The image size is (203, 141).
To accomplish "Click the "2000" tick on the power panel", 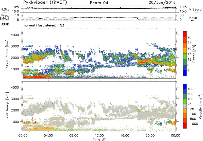I will coord(15,58).
